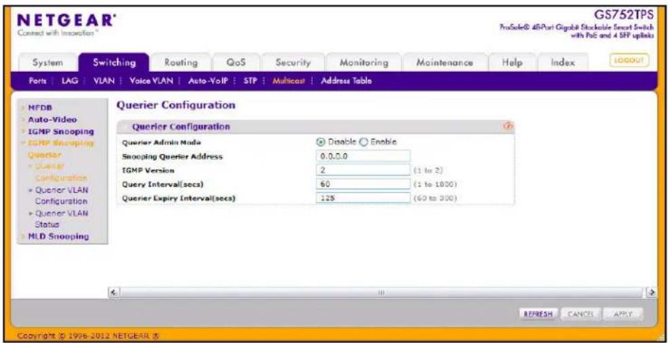
Task: Click the horizontal scrollbar right arrow
Action: tap(652, 294)
